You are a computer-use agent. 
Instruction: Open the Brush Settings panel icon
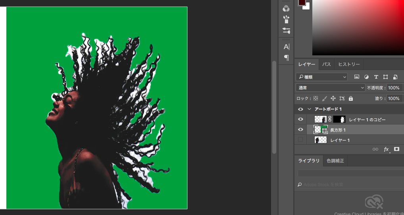pyautogui.click(x=286, y=30)
